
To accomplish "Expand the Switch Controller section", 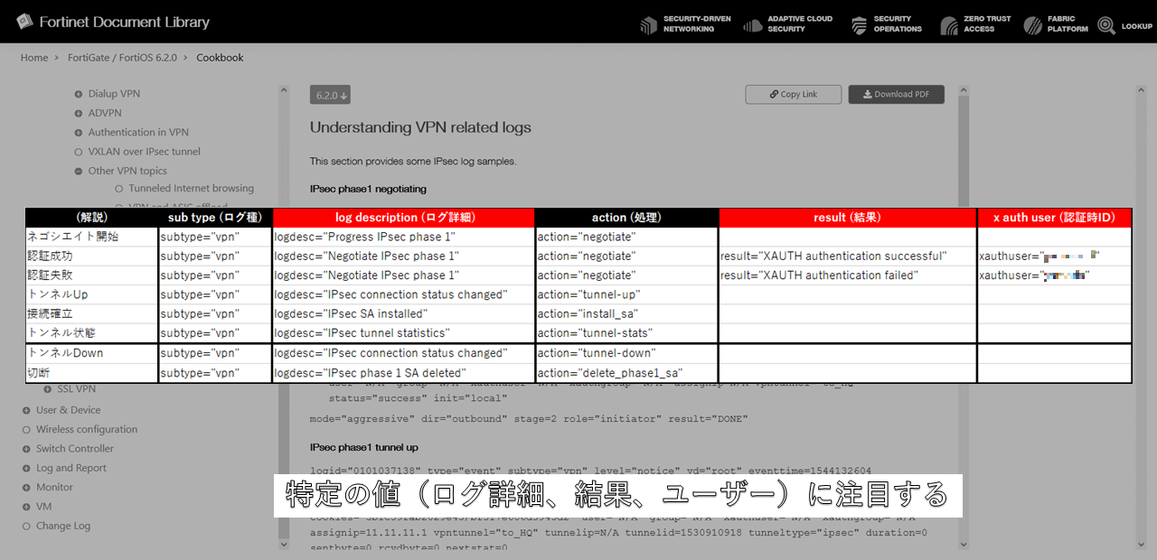I will pyautogui.click(x=26, y=449).
